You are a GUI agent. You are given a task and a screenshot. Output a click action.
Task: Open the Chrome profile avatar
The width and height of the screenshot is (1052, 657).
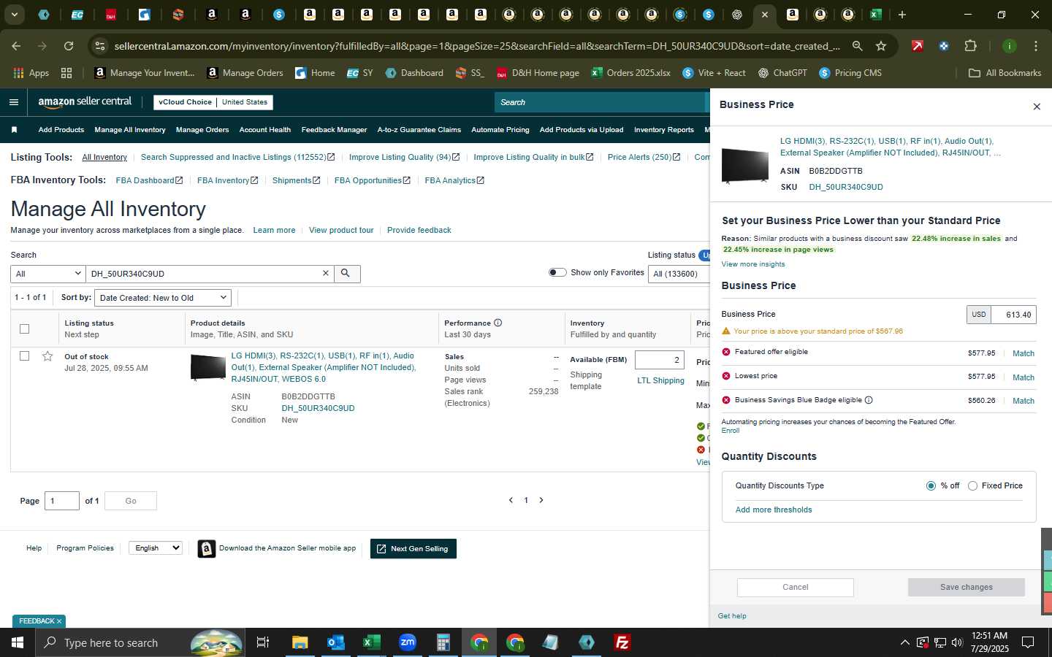[x=1009, y=46]
